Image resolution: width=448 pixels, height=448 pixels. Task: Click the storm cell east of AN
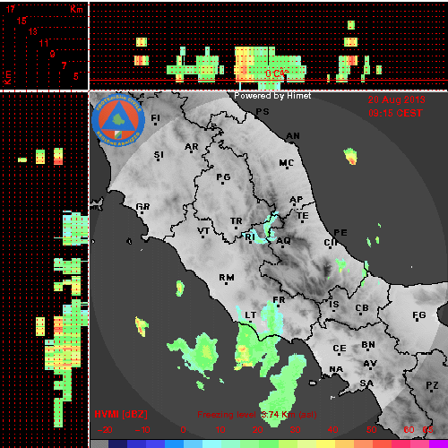tap(351, 156)
